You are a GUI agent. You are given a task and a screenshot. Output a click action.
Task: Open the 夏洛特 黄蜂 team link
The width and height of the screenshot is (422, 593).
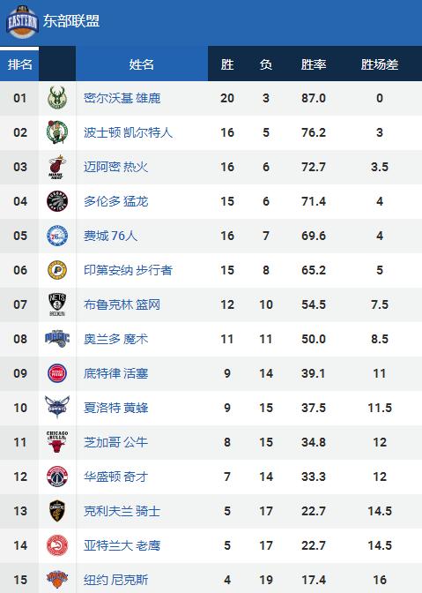click(x=116, y=408)
